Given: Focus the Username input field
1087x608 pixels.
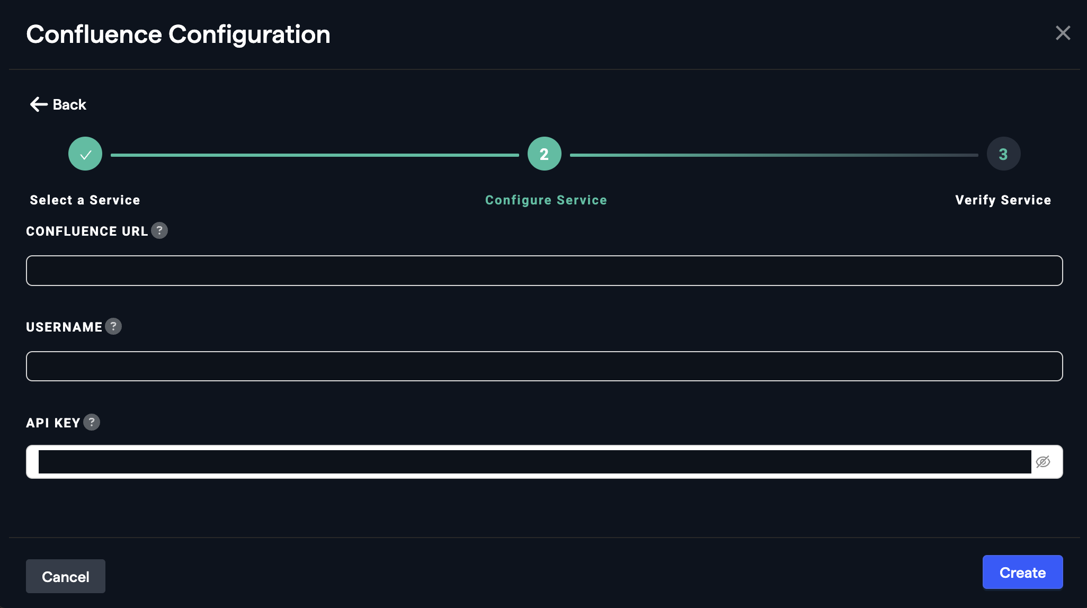Looking at the screenshot, I should 544,366.
